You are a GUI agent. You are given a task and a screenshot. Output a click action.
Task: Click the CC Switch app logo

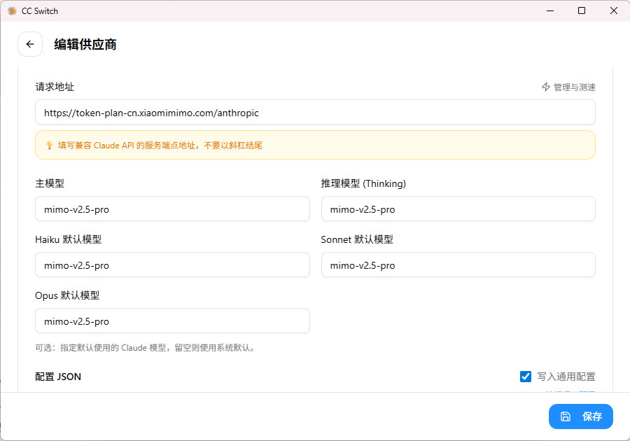coord(12,11)
